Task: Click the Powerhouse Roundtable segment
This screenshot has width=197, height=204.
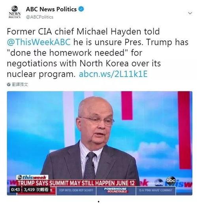Action: click(116, 190)
